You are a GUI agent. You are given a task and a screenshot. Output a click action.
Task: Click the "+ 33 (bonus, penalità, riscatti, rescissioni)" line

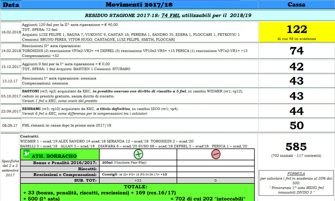pos(99,193)
